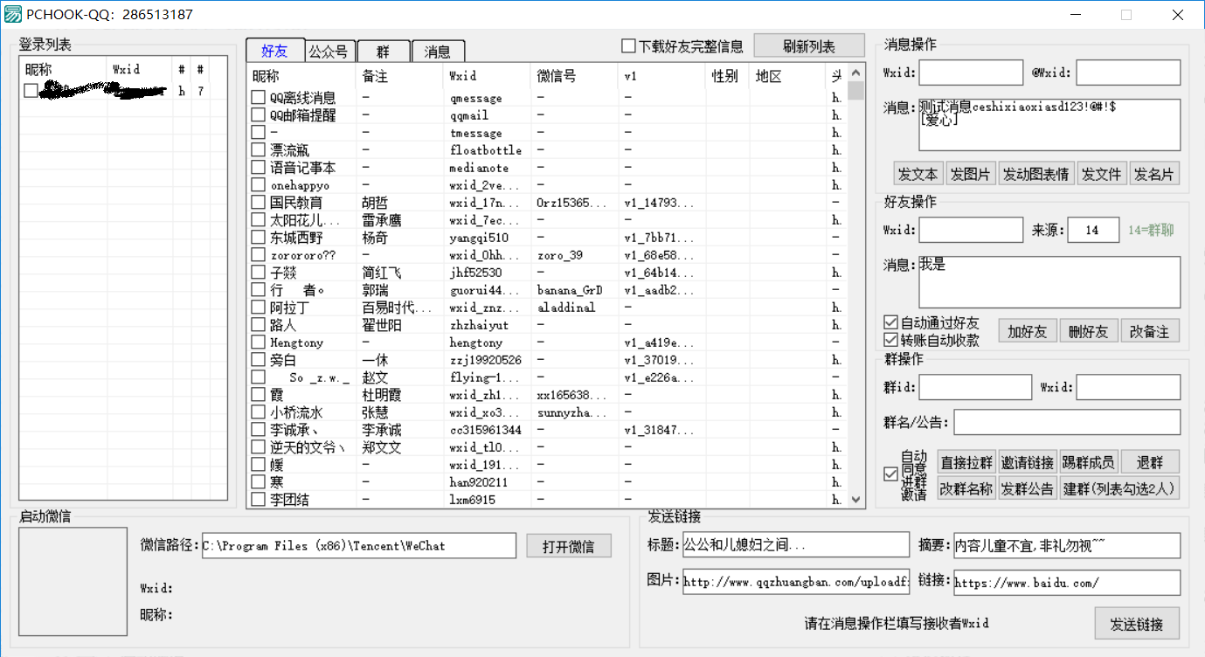Click the 备注 column header
Screen dimensions: 1205x657
coord(400,76)
